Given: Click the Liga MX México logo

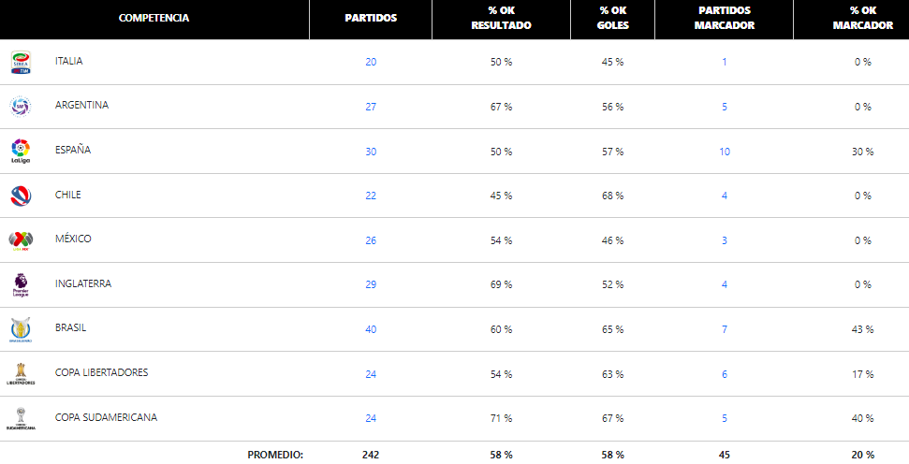Looking at the screenshot, I should (21, 240).
